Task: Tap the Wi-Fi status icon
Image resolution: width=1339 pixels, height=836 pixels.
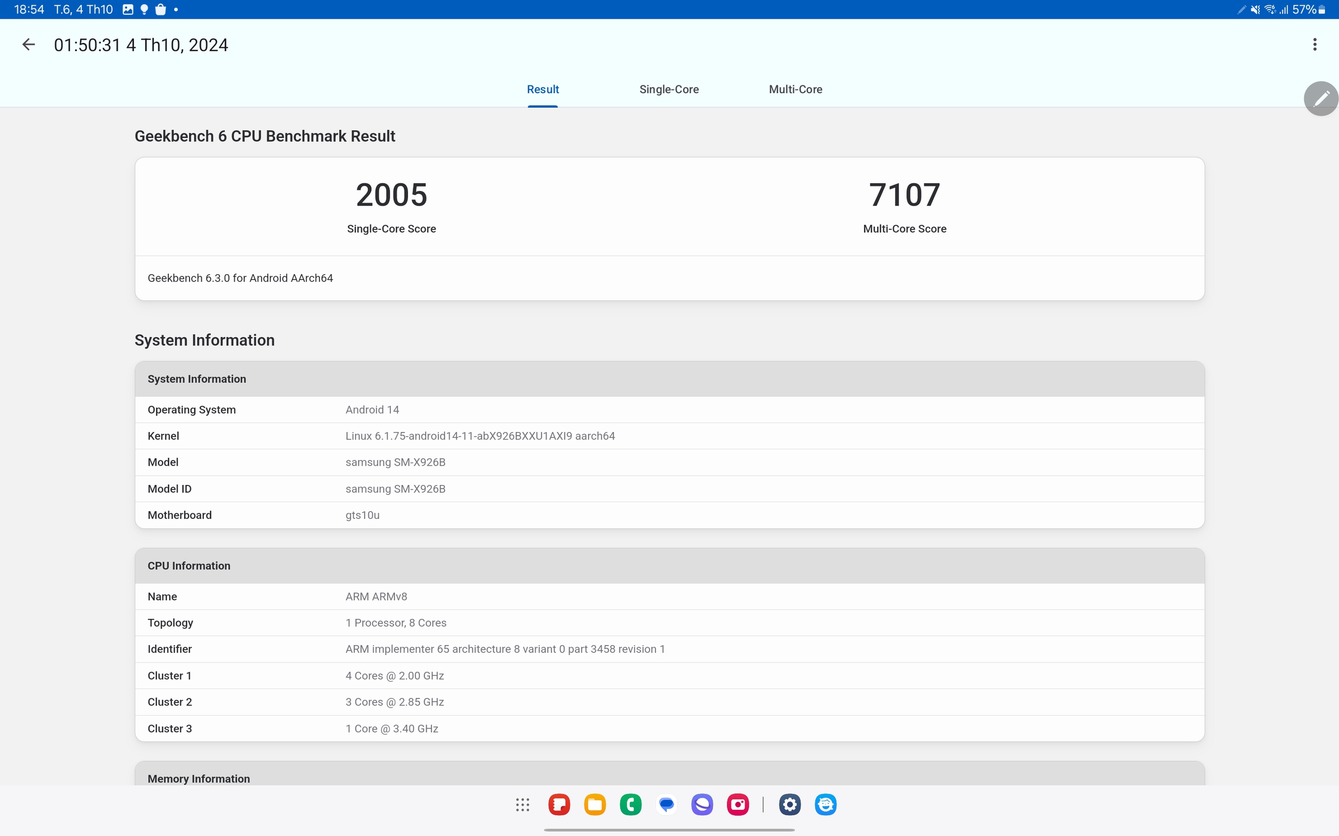Action: pos(1270,9)
